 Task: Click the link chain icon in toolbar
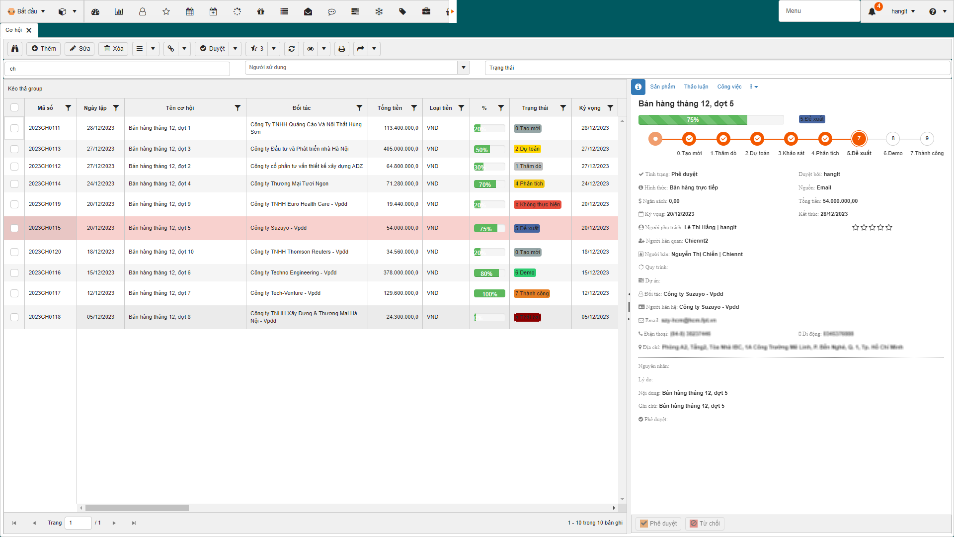(x=171, y=49)
